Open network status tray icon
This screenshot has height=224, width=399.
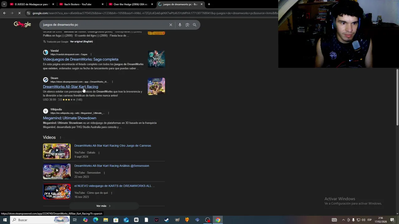(x=358, y=220)
